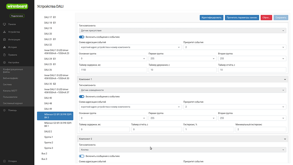Click the red Сброс button
Image resolution: width=293 pixels, height=165 pixels.
[266, 17]
